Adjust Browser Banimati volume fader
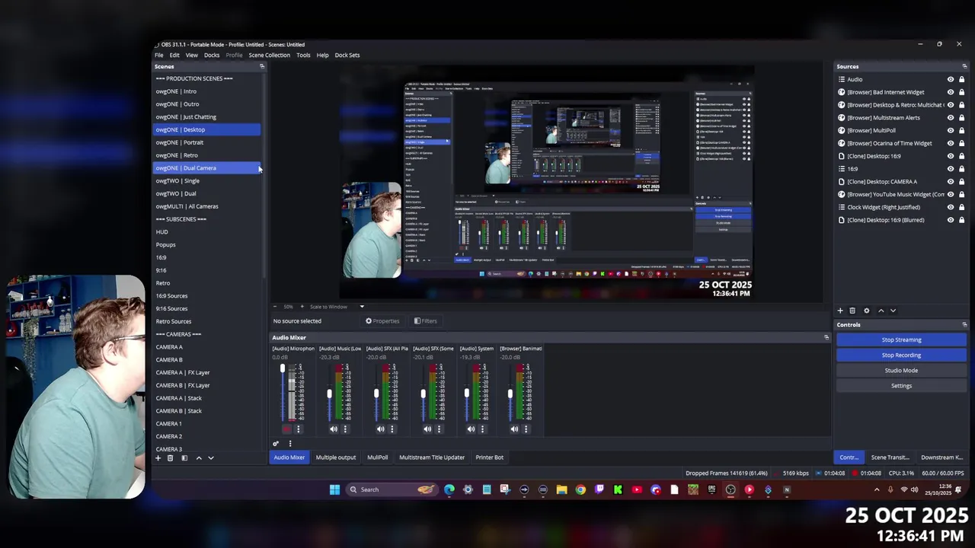The image size is (975, 548). pyautogui.click(x=510, y=393)
